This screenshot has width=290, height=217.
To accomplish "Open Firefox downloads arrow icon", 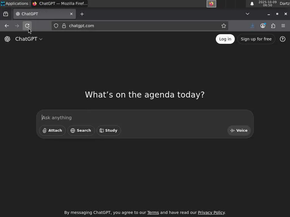I will pos(252,26).
